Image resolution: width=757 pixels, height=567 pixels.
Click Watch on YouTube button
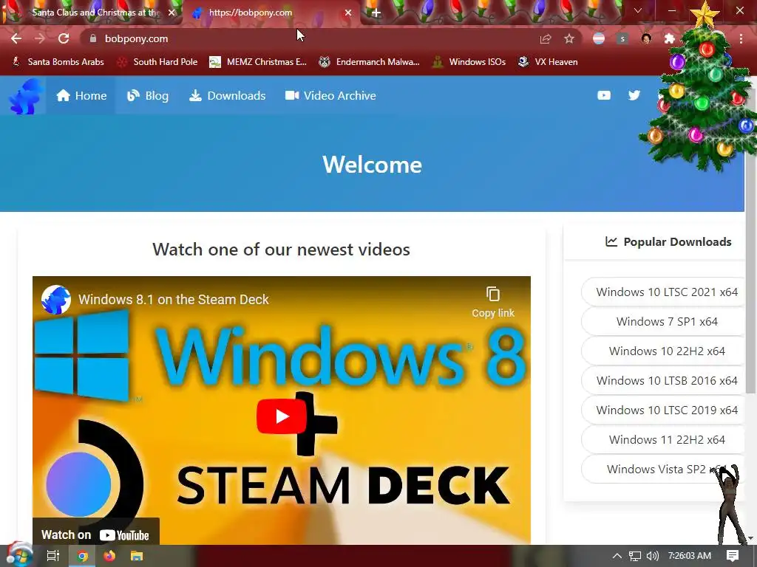coord(95,535)
